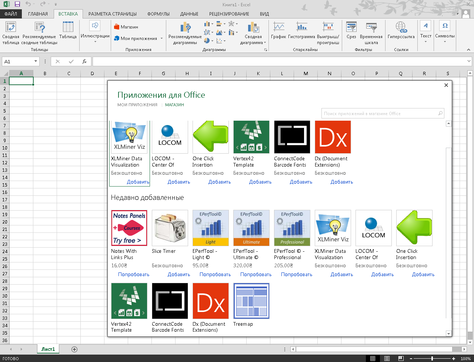The height and width of the screenshot is (362, 474).
Task: Open the Office Store (Магазин) button
Action: (126, 27)
